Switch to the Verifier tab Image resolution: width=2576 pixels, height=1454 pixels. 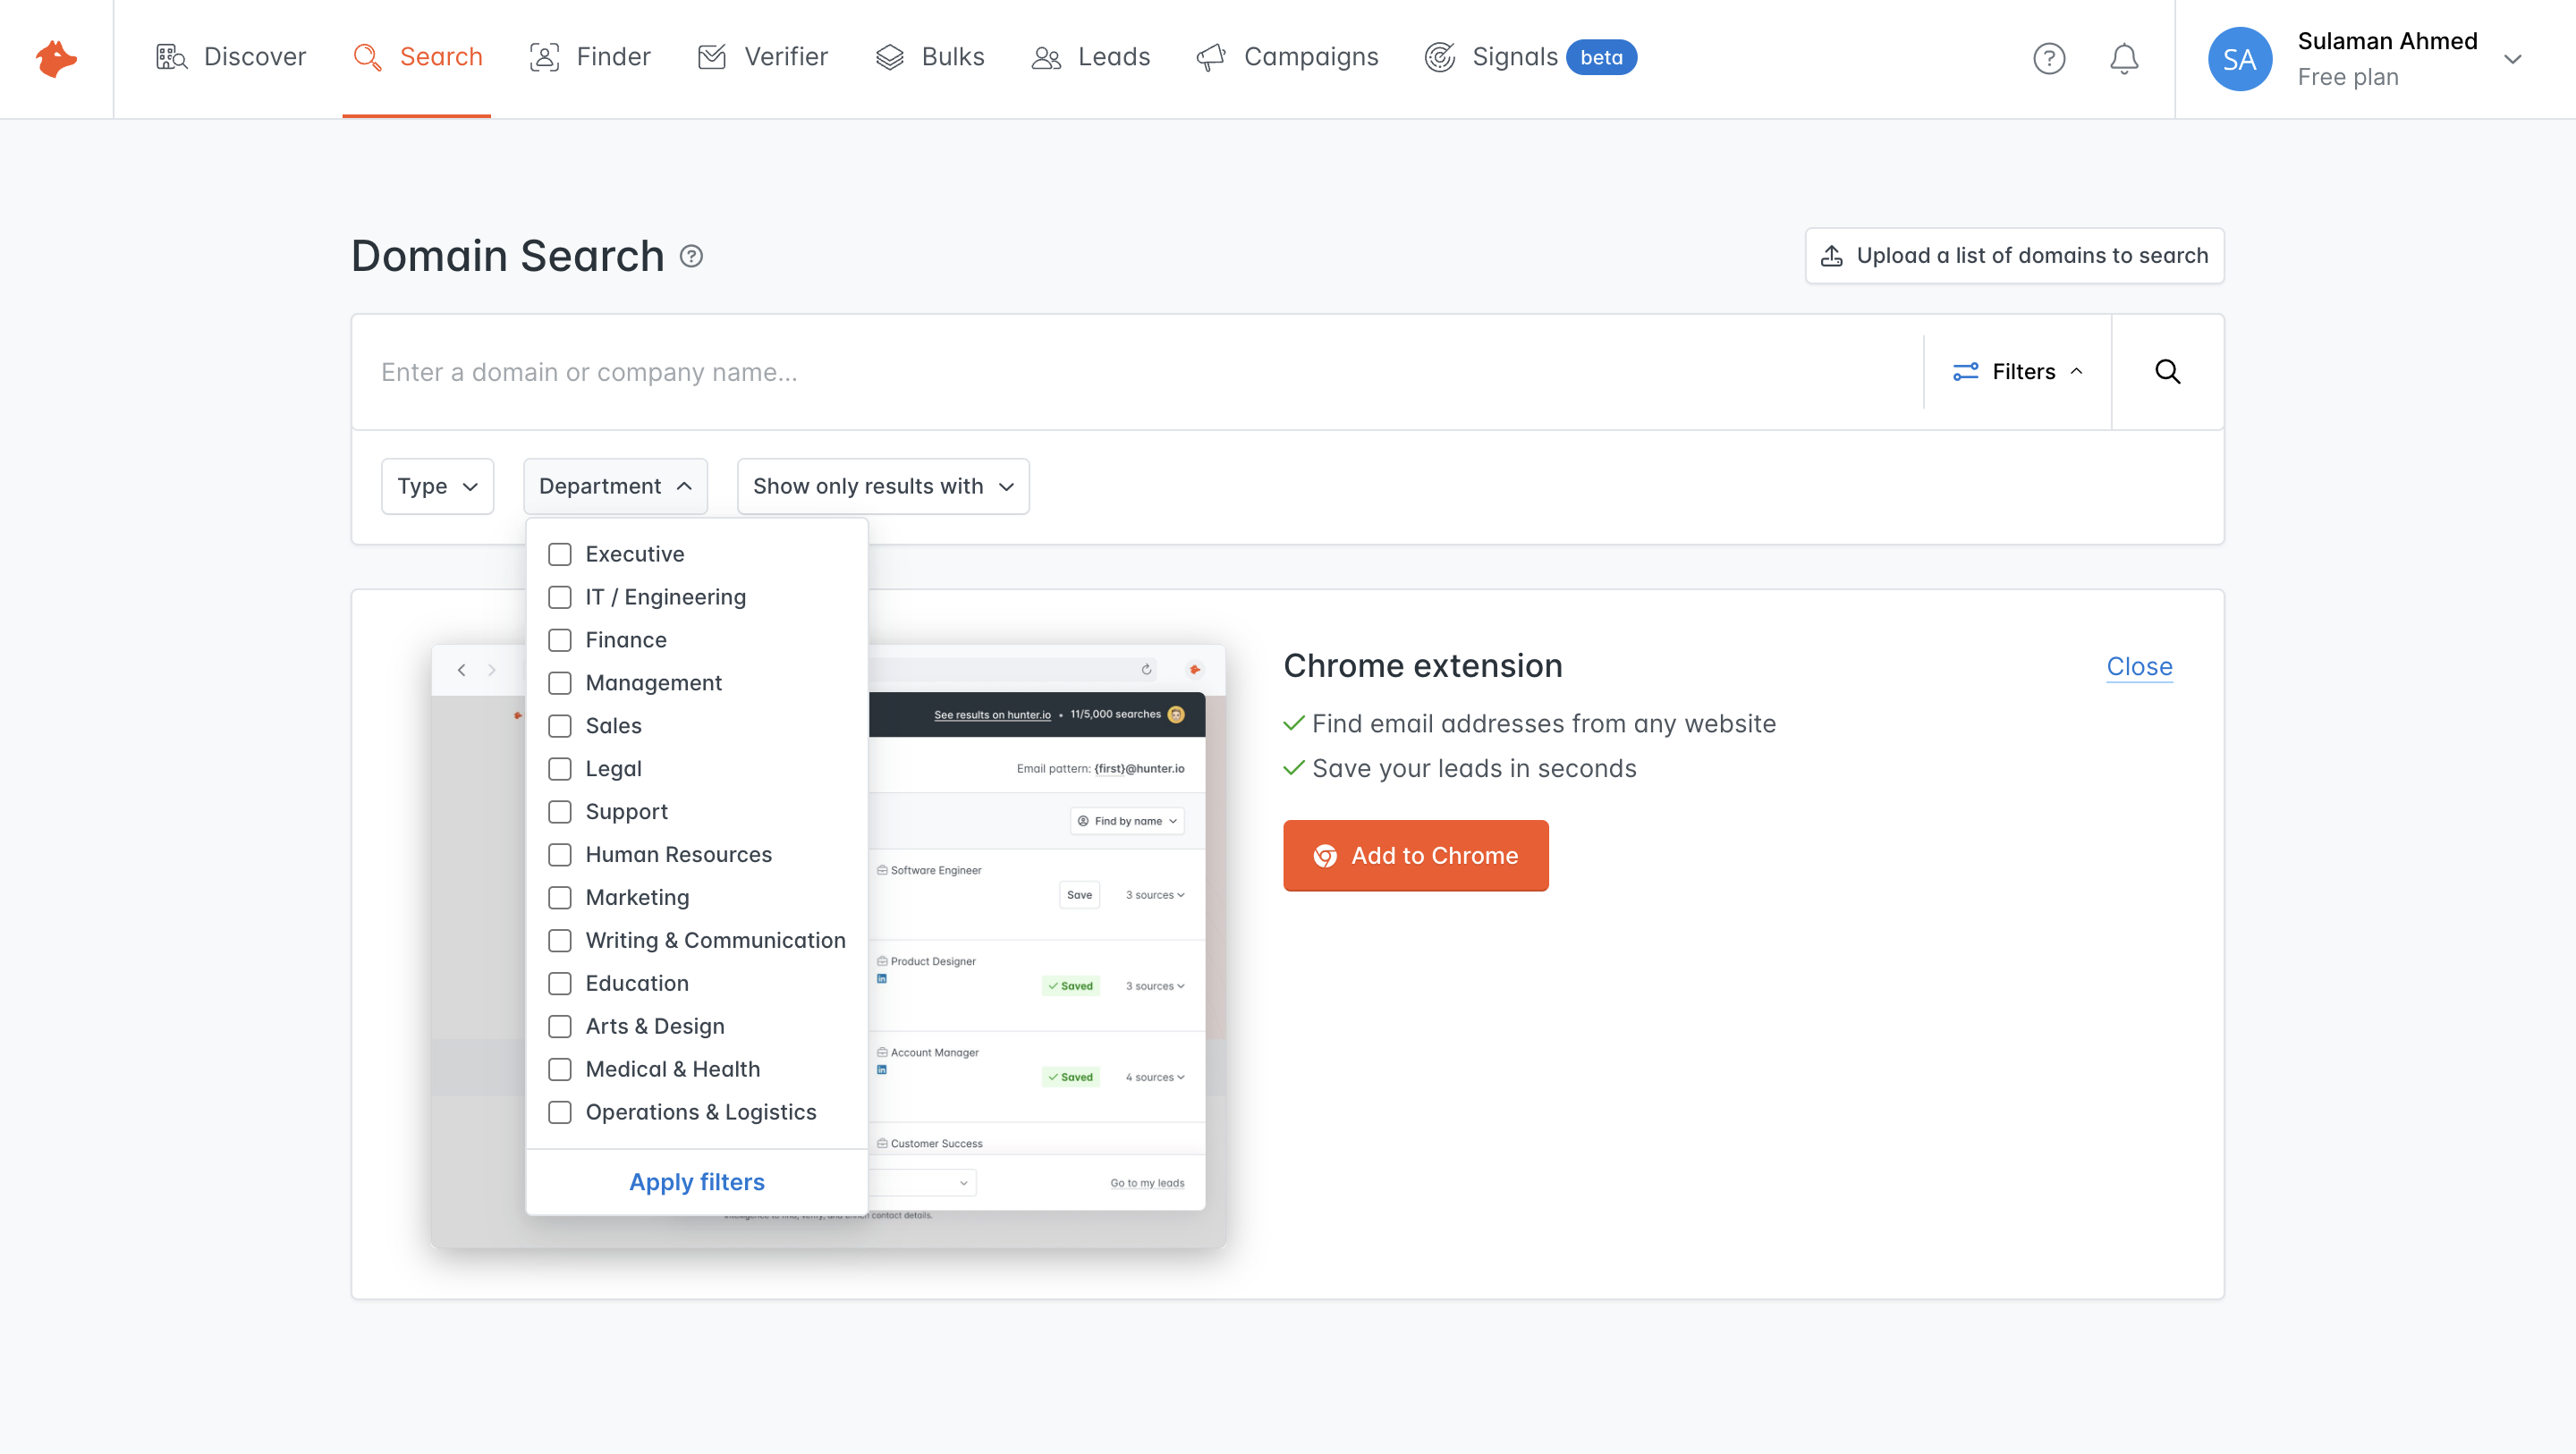pyautogui.click(x=763, y=57)
